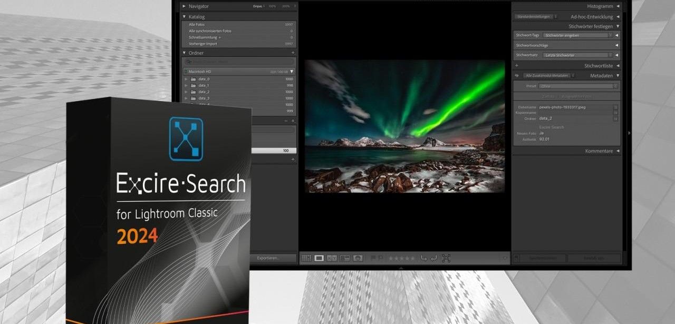The height and width of the screenshot is (324, 675).
Task: Expand the Histogramm panel
Action: point(618,6)
